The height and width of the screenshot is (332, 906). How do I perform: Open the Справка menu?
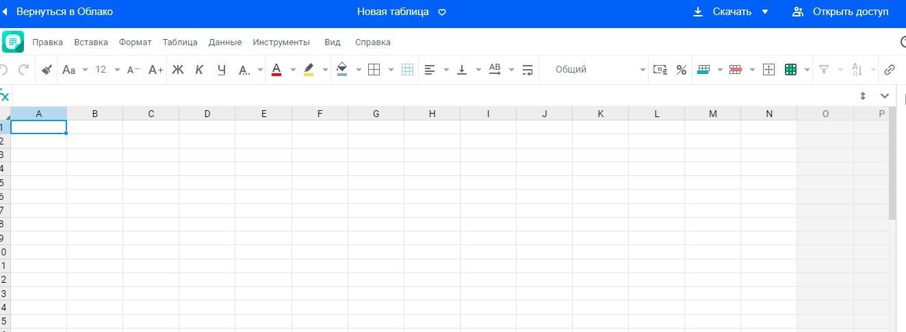tap(373, 42)
